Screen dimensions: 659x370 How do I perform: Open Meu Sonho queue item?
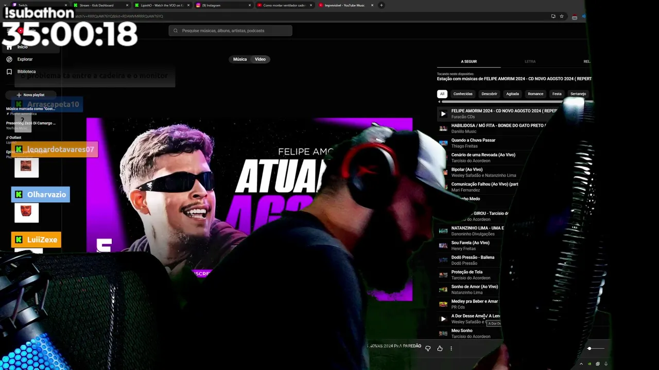click(x=462, y=330)
